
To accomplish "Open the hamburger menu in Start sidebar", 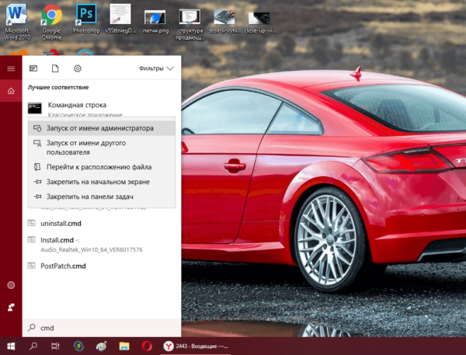I will click(11, 68).
